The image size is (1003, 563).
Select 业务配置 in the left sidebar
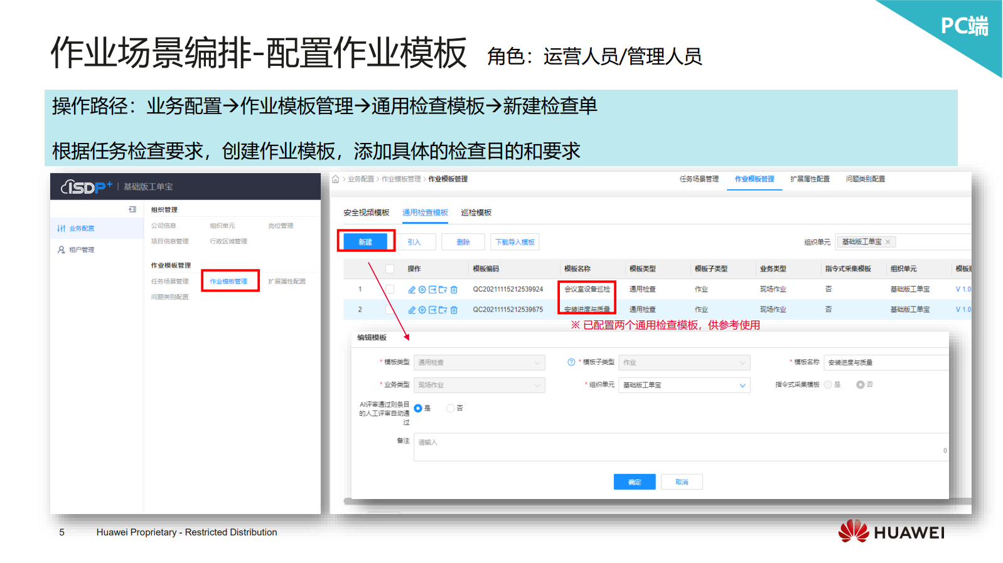pyautogui.click(x=97, y=229)
